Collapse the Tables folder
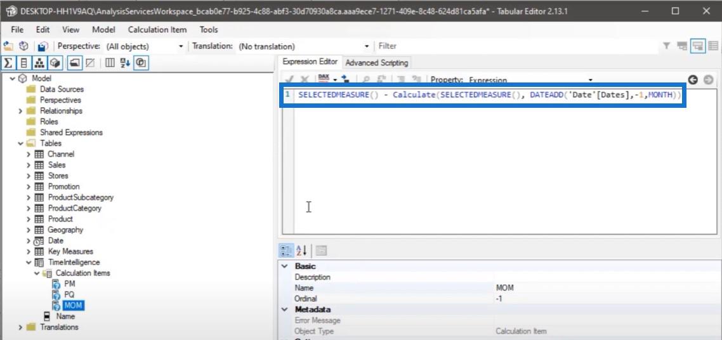 (20, 143)
